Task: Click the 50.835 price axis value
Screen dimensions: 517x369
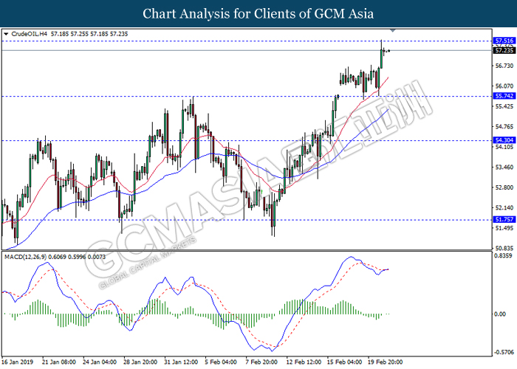Action: pos(504,249)
